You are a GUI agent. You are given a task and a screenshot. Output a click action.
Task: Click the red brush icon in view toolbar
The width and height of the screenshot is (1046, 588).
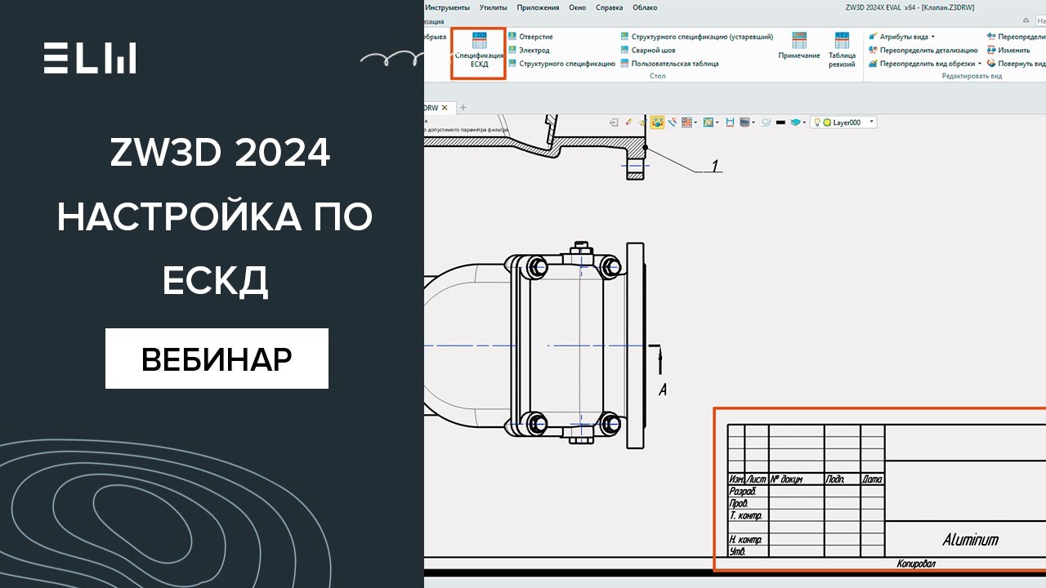pos(628,122)
